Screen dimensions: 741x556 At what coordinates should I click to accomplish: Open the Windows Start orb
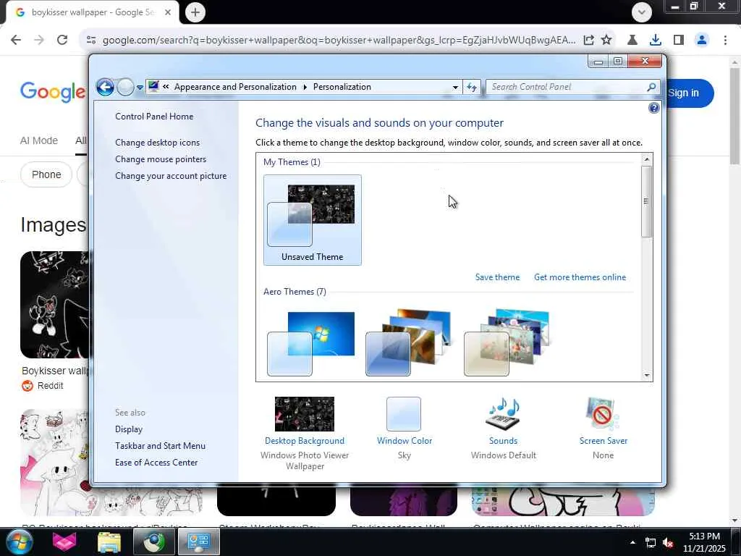19,542
